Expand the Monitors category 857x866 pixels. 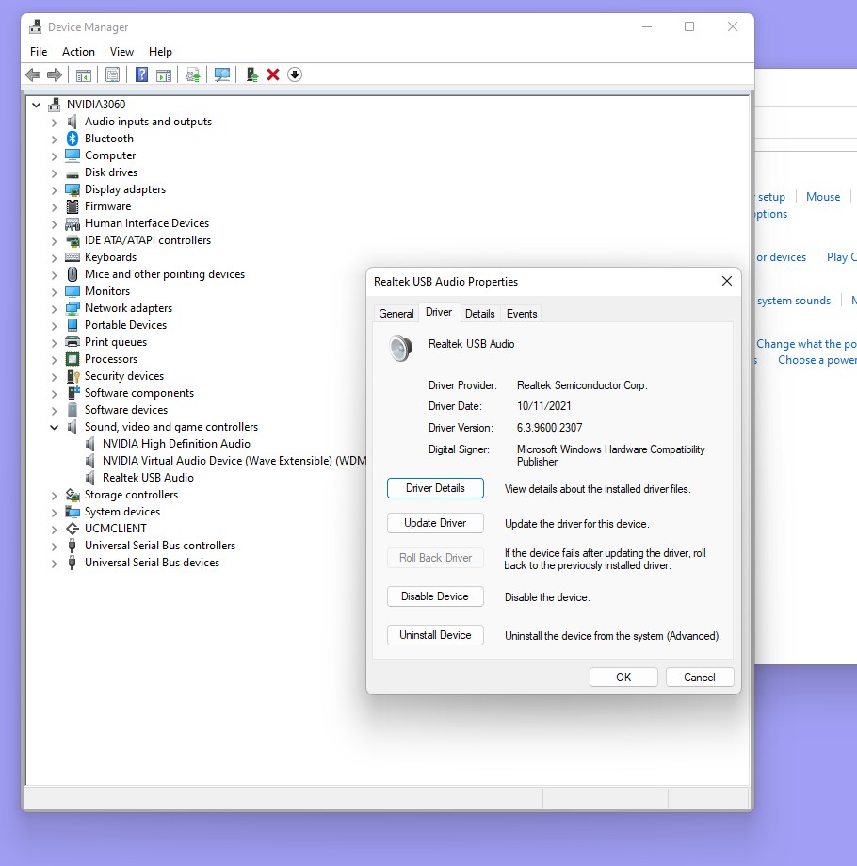[54, 291]
